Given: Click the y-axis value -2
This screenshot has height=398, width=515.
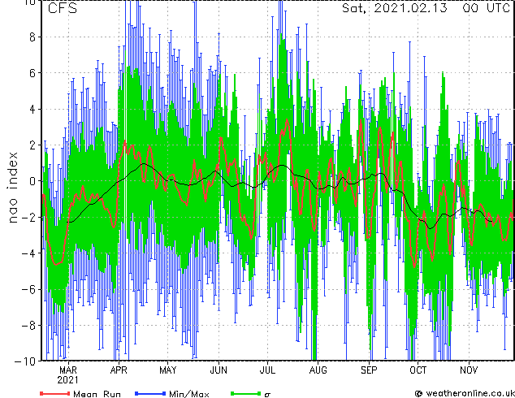Looking at the screenshot, I should (28, 217).
